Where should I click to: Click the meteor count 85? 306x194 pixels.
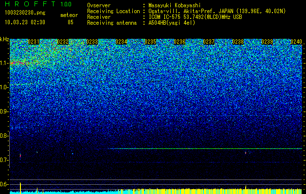point(71,22)
